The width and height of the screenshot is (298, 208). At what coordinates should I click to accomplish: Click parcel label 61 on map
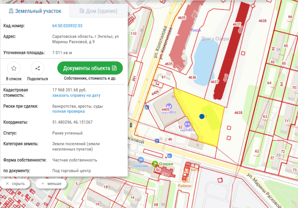coord(164,77)
